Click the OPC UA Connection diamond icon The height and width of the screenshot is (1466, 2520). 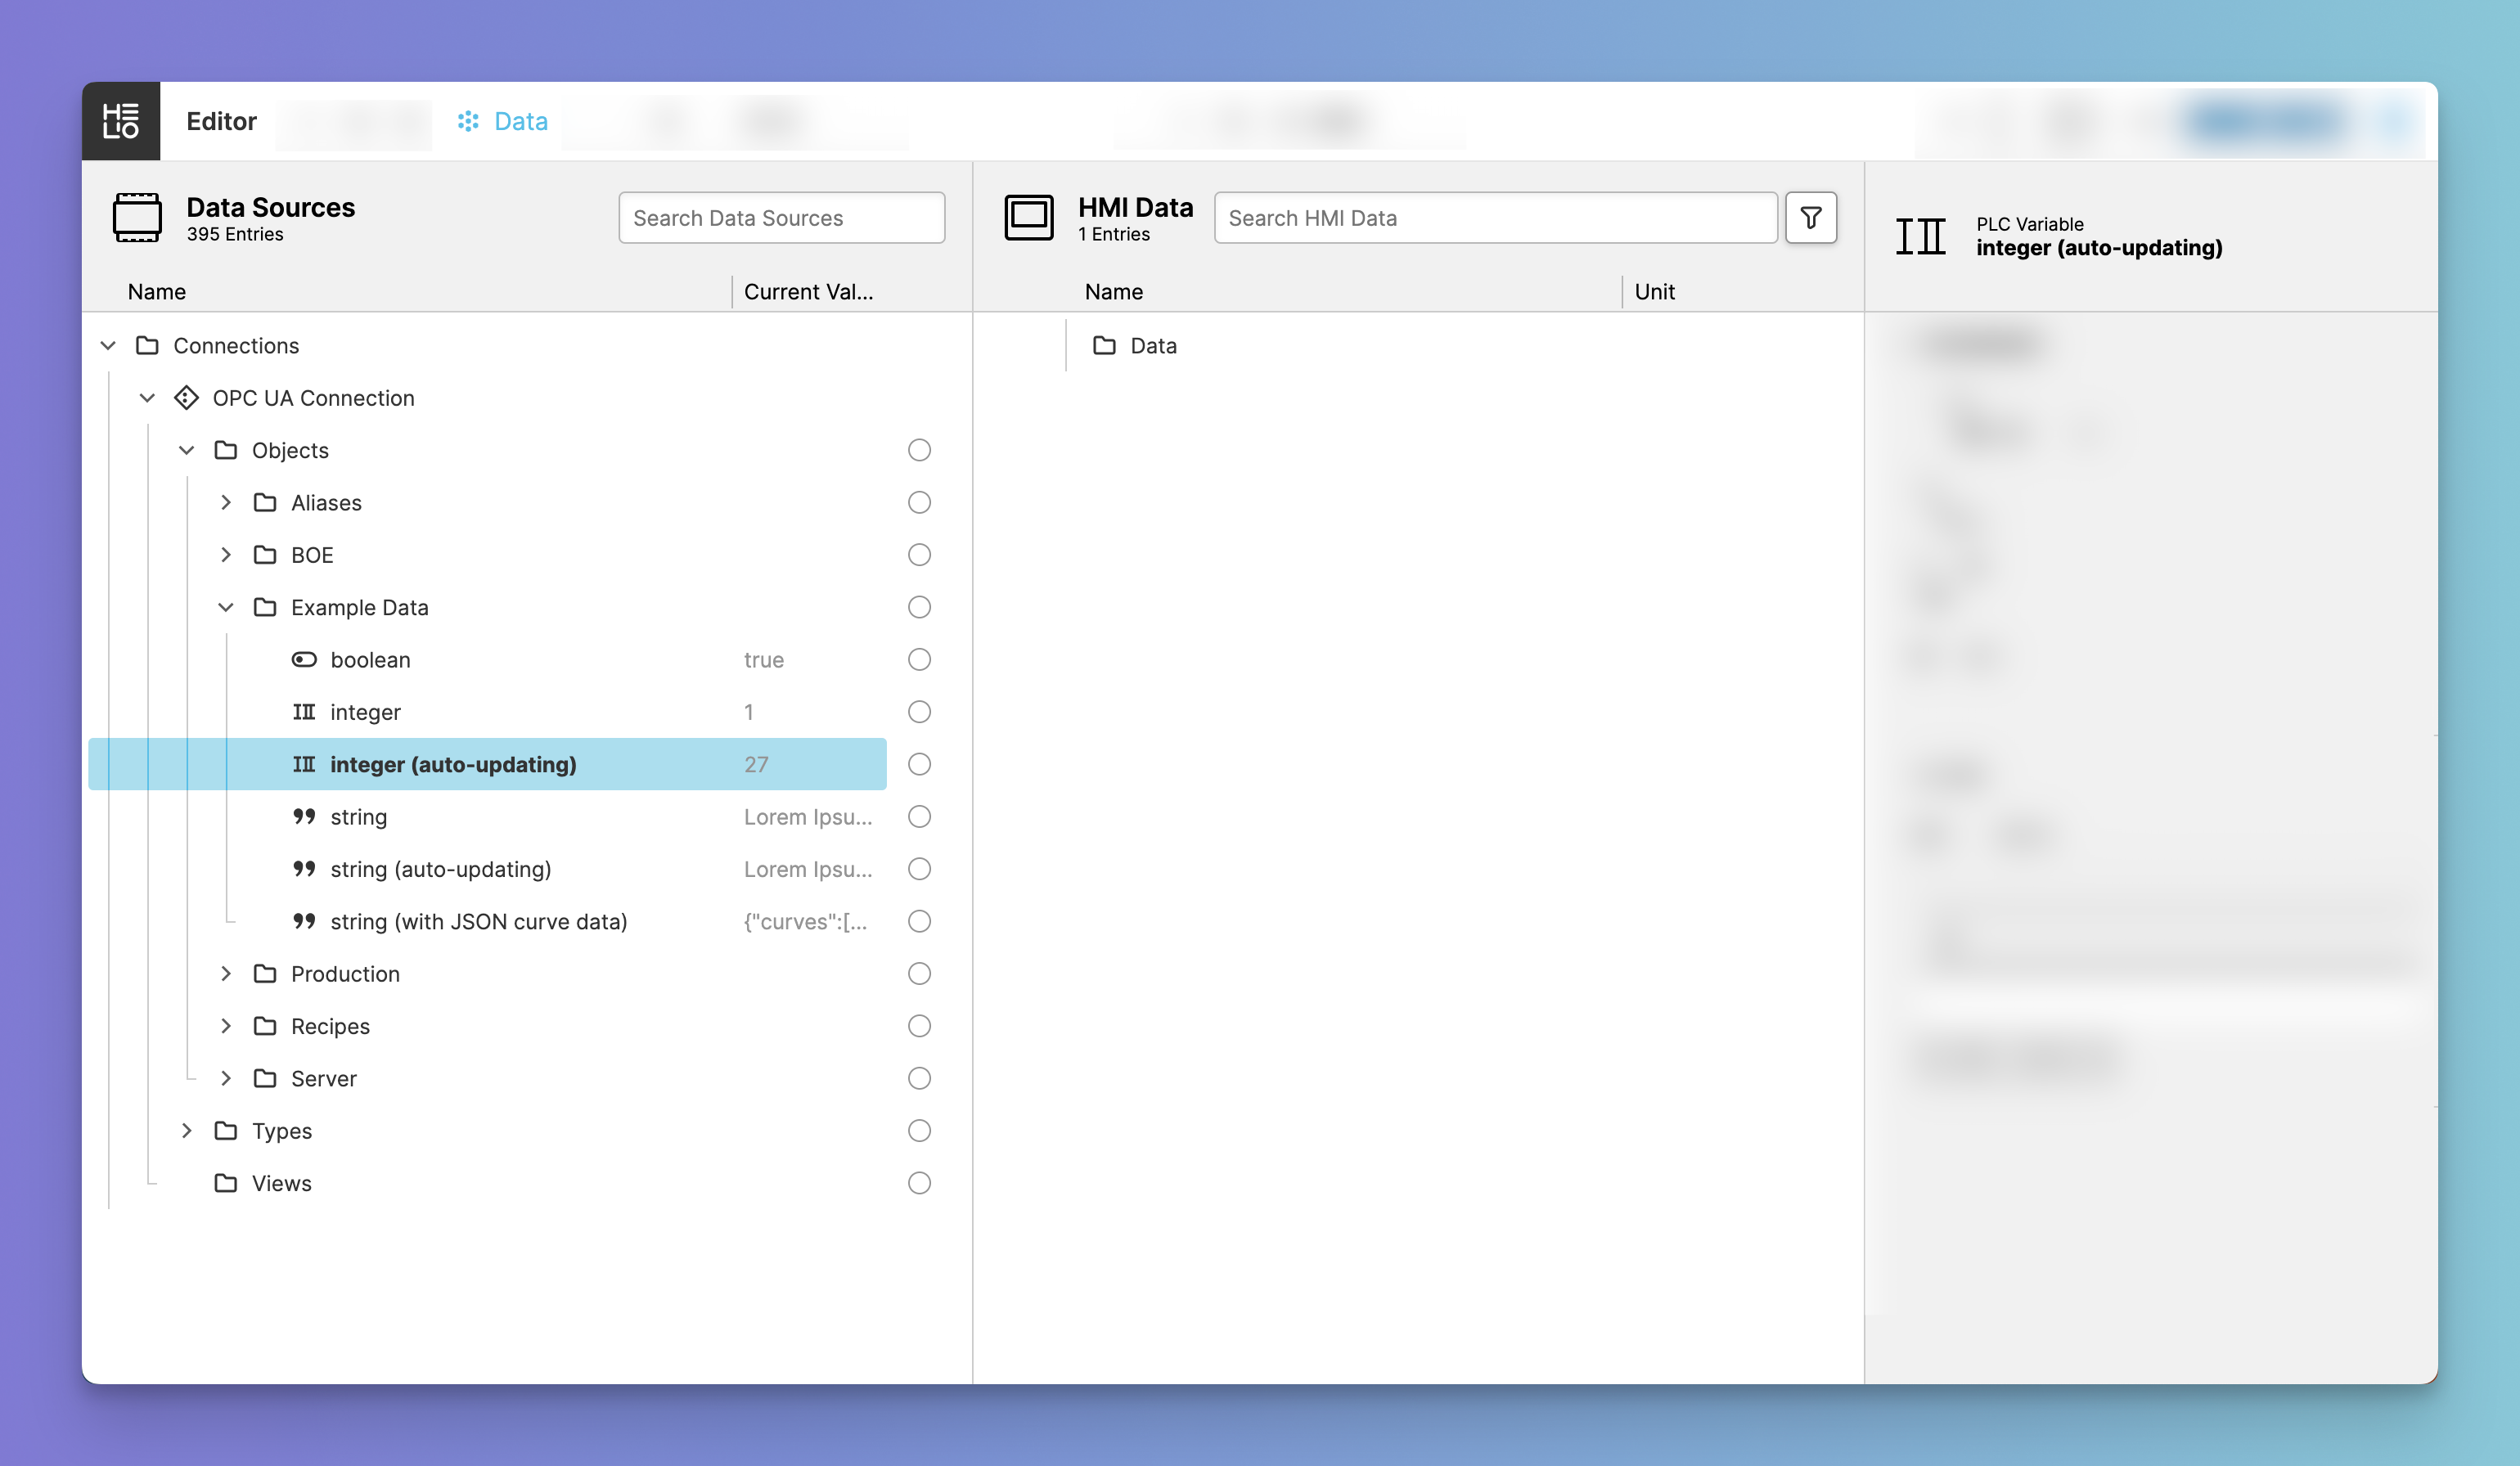pos(186,398)
